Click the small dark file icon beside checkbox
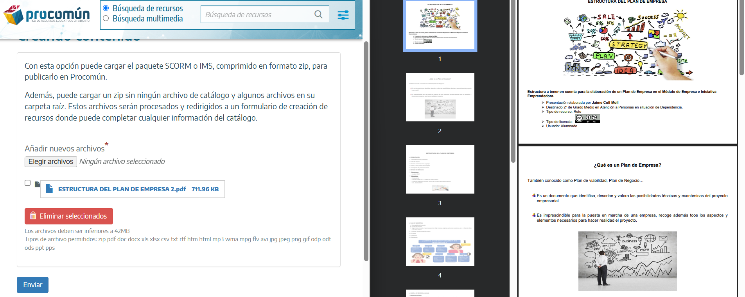This screenshot has height=297, width=745. (x=37, y=184)
